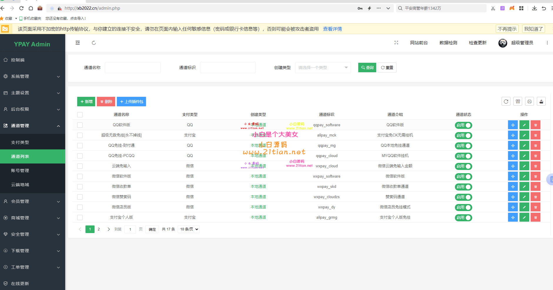Open the column display settings grid icon
553x290 pixels.
518,101
